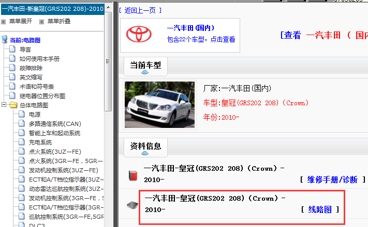This screenshot has height=227, width=368.
Task: Click the 厂家:一汽丰田(国内) text
Action: [237, 88]
